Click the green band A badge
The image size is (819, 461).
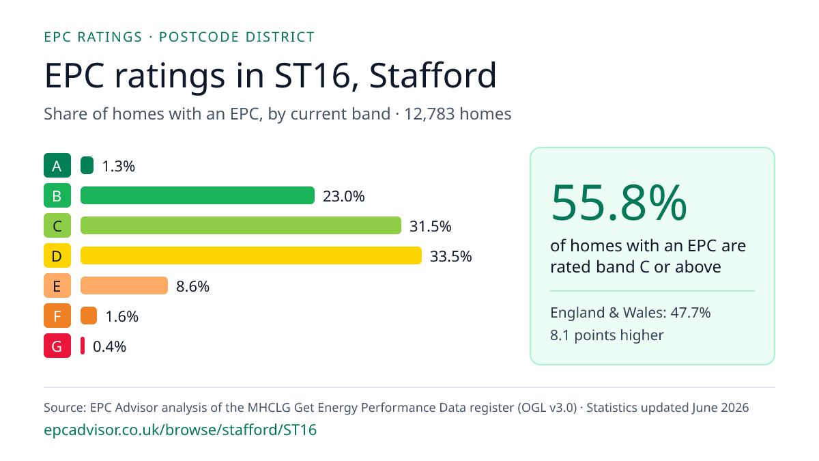pos(57,166)
